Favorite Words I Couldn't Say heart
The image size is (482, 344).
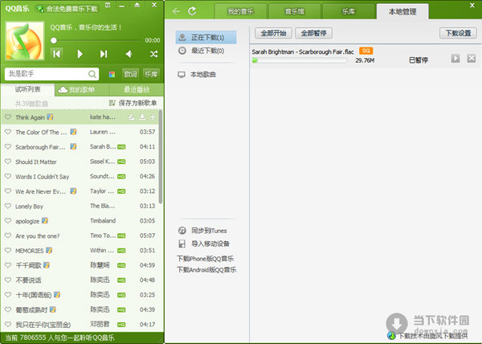[x=8, y=176]
